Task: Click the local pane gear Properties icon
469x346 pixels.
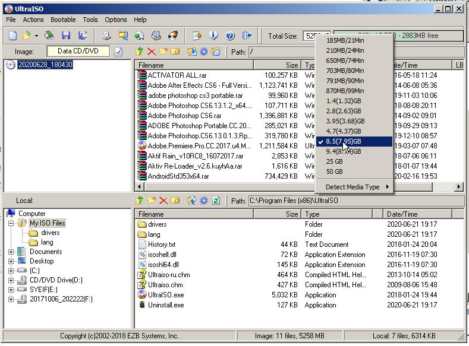Action: (204, 201)
